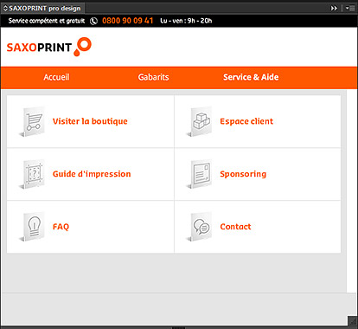Select the Service & Aide tab

tap(251, 77)
